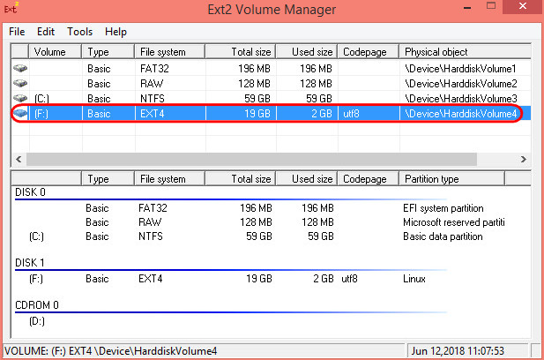Select the (C:) volume label in upper list
This screenshot has height=360, width=544.
41,99
